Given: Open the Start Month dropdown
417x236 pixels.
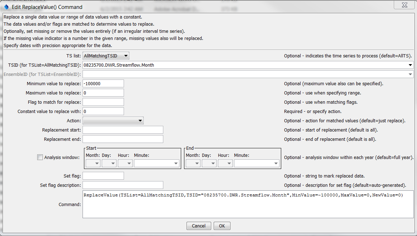Looking at the screenshot, I should [93, 163].
